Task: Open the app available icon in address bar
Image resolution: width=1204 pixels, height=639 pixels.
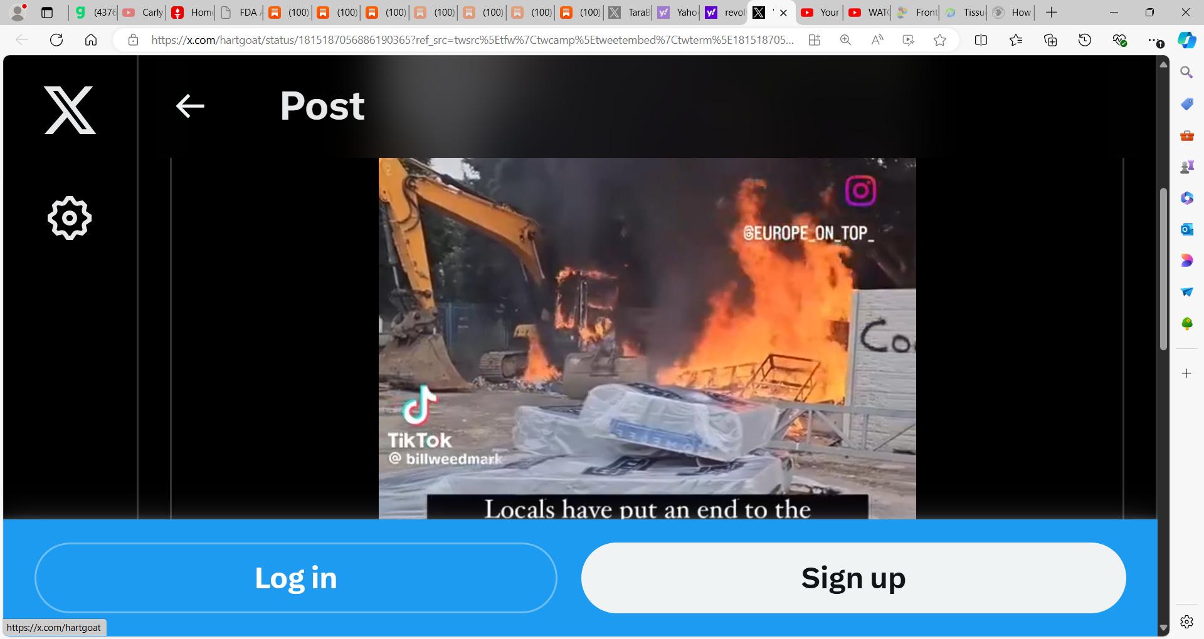Action: click(814, 40)
